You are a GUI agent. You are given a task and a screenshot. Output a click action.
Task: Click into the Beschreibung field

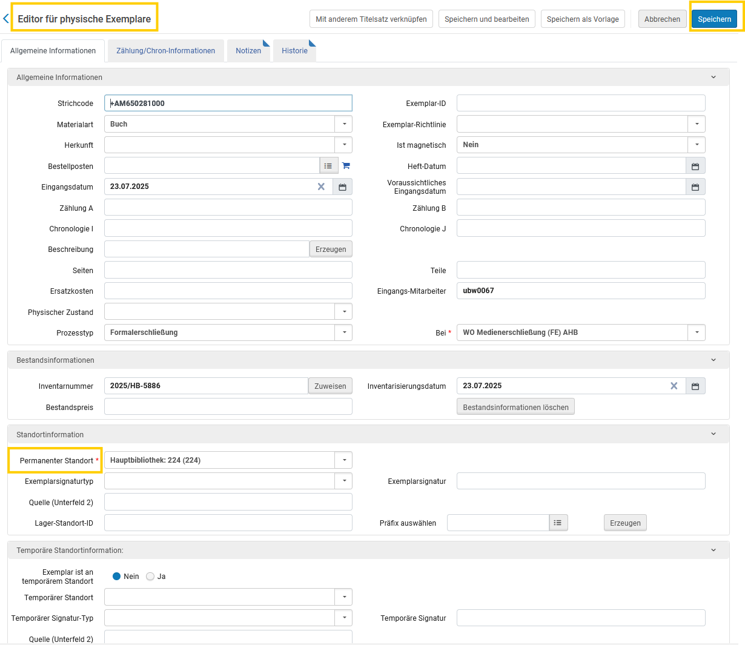click(207, 249)
